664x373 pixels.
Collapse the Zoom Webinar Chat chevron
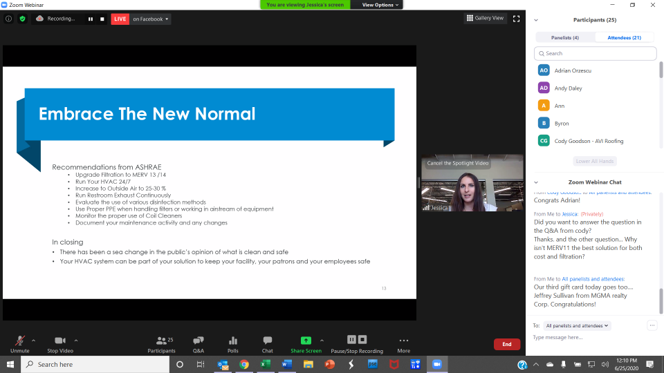pos(536,182)
